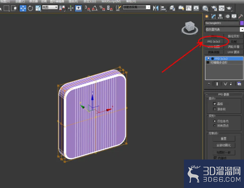Screen dimensions: 244x188
Task: Toggle the Graphite Modeling ribbon icon
Action: tap(181, 8)
